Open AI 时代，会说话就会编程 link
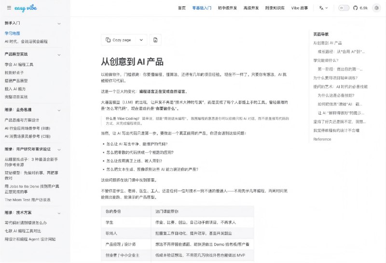The image size is (386, 263). pyautogui.click(x=26, y=42)
